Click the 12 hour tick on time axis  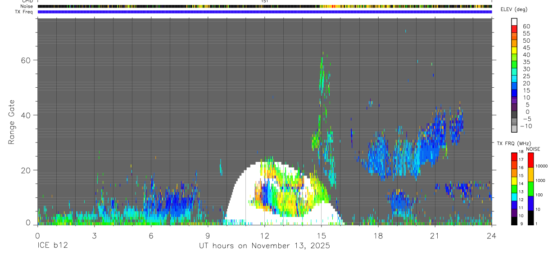[x=265, y=235]
